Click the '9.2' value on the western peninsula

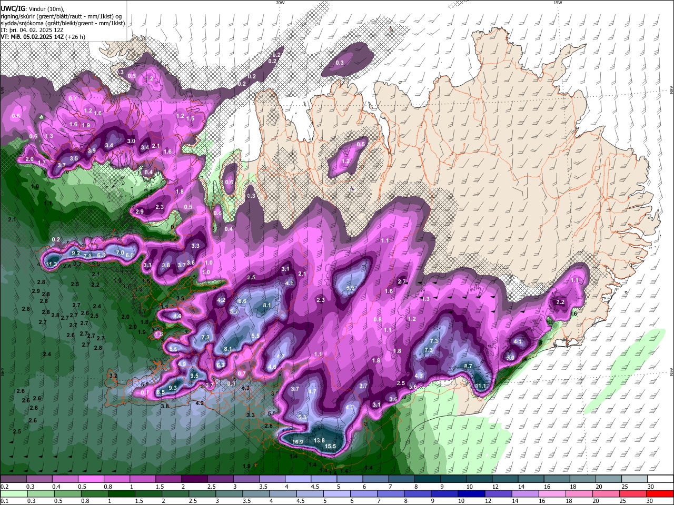76,254
